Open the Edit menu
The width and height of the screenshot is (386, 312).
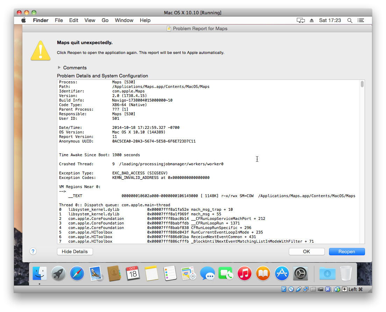coord(74,20)
